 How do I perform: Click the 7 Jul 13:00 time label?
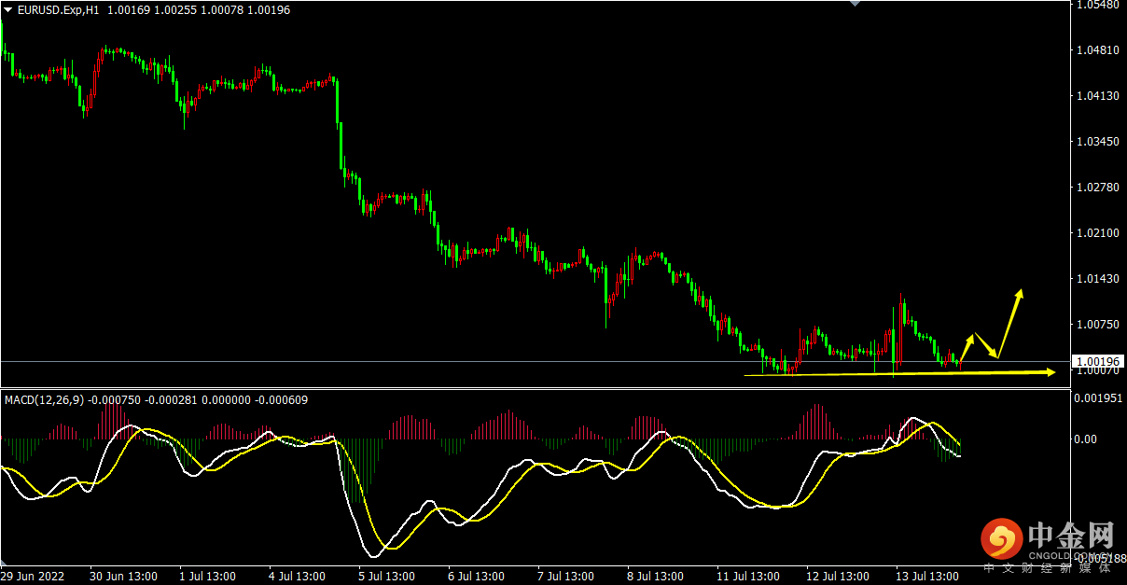click(565, 577)
